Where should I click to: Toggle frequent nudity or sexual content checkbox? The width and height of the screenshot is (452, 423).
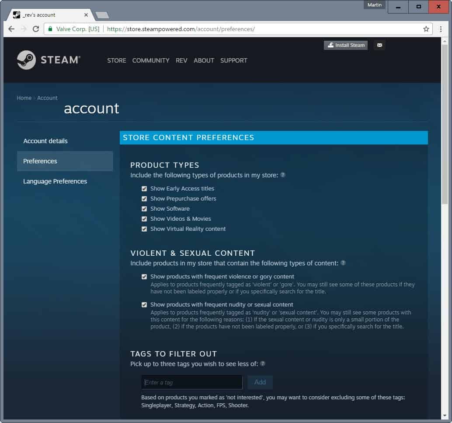click(144, 305)
